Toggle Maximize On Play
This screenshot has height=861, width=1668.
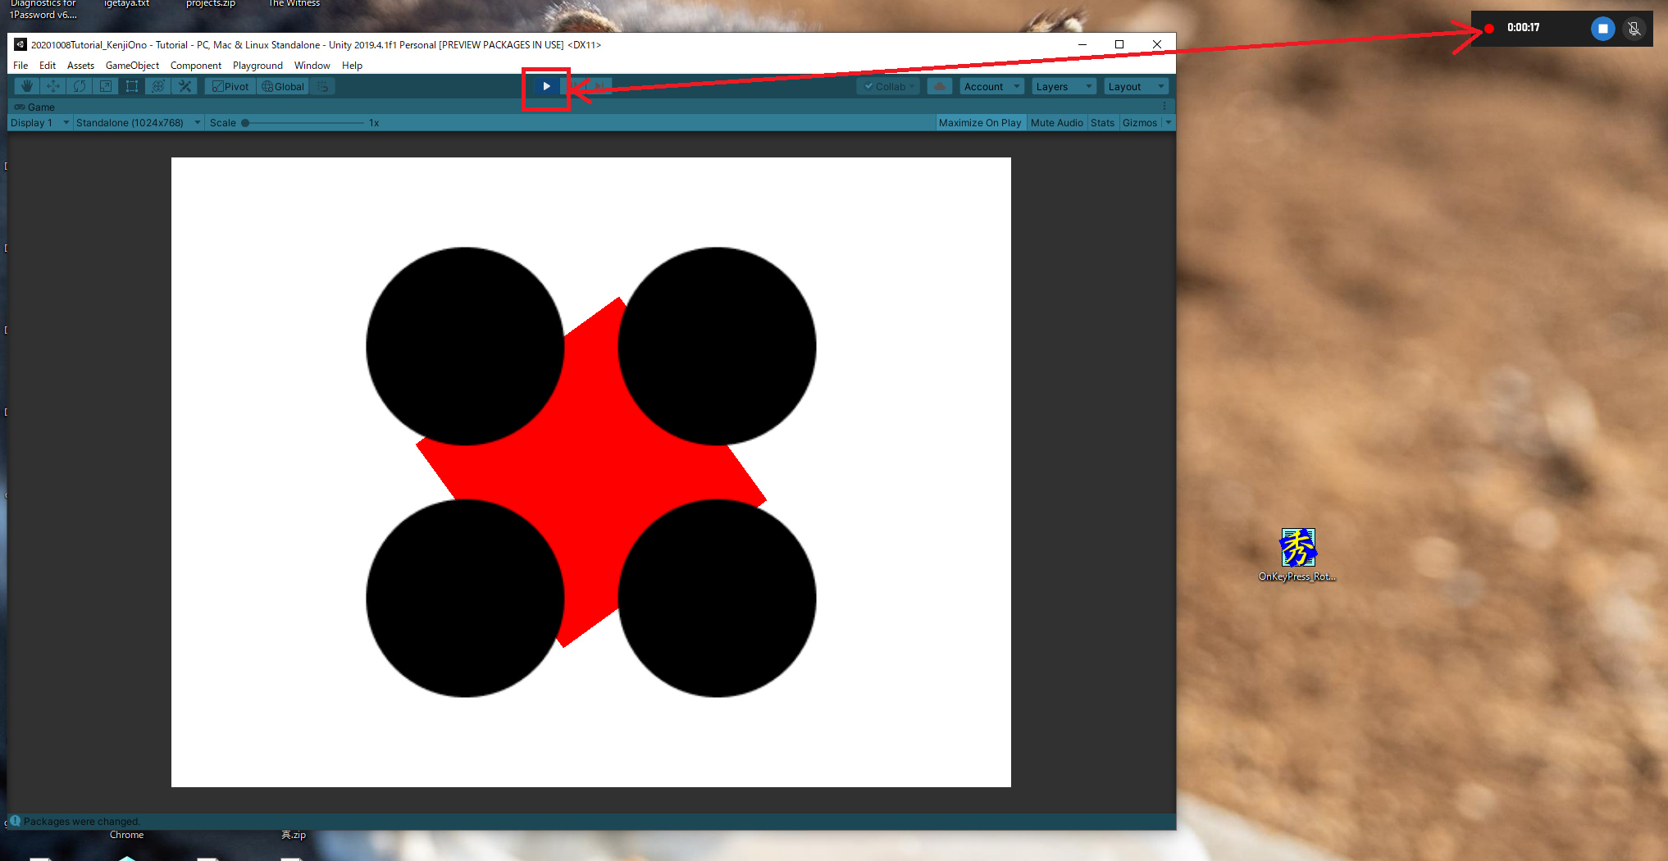pos(980,123)
